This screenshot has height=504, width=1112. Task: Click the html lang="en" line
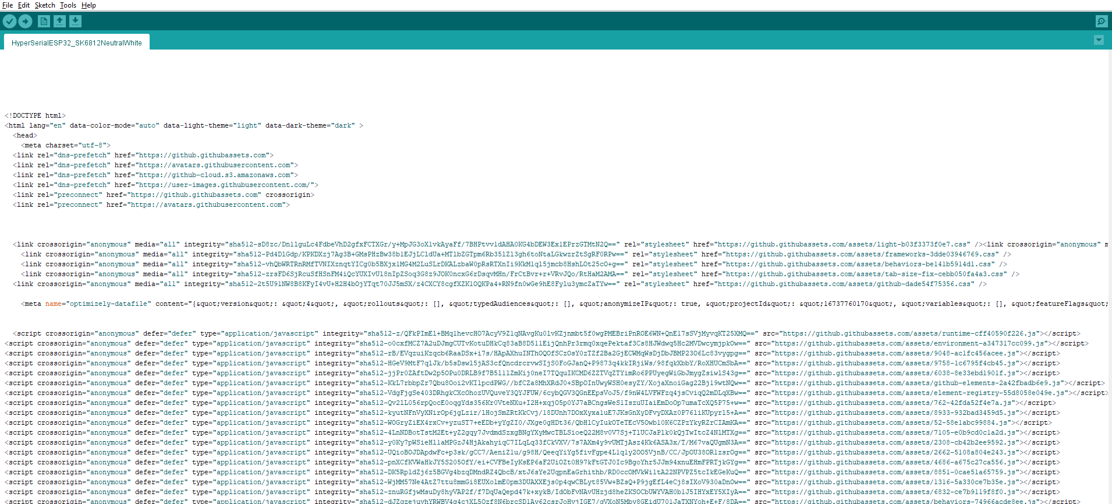tap(184, 126)
